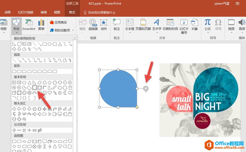Select the smiley face shape in basic shapes
Image resolution: width=246 pixels, height=152 pixels.
tap(45, 93)
